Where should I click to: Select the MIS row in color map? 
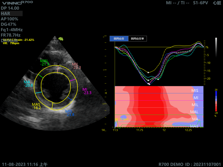[195, 90]
